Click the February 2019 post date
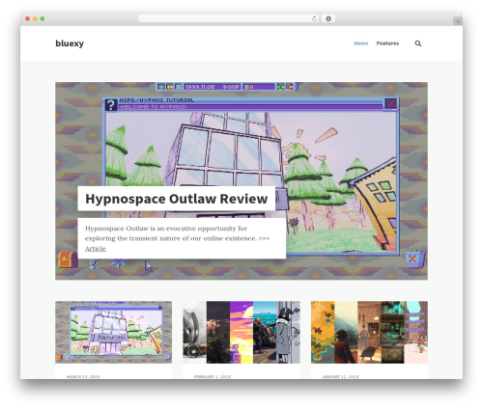483x408 pixels. (x=213, y=376)
